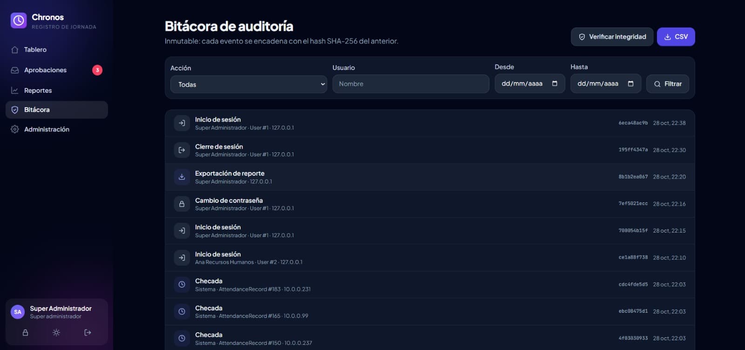Open the Desde calendar picker icon
Screen dimensions: 745x350
tap(555, 84)
